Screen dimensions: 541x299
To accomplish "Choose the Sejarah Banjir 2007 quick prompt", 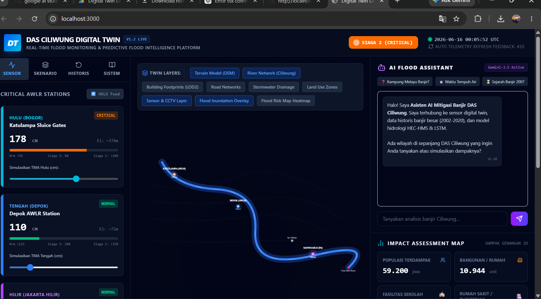I will 505,82.
